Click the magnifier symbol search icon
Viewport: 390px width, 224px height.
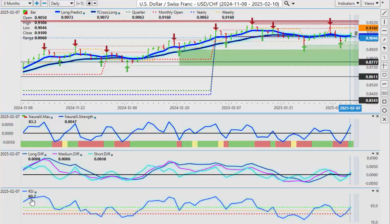tap(287, 3)
